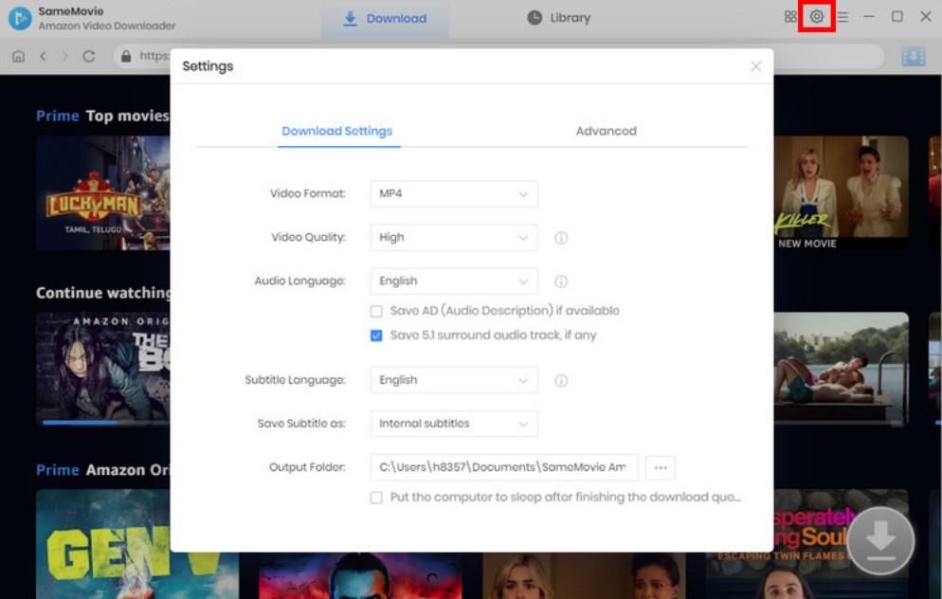Open the Video Quality dropdown
Viewport: 942px width, 599px height.
tap(454, 238)
